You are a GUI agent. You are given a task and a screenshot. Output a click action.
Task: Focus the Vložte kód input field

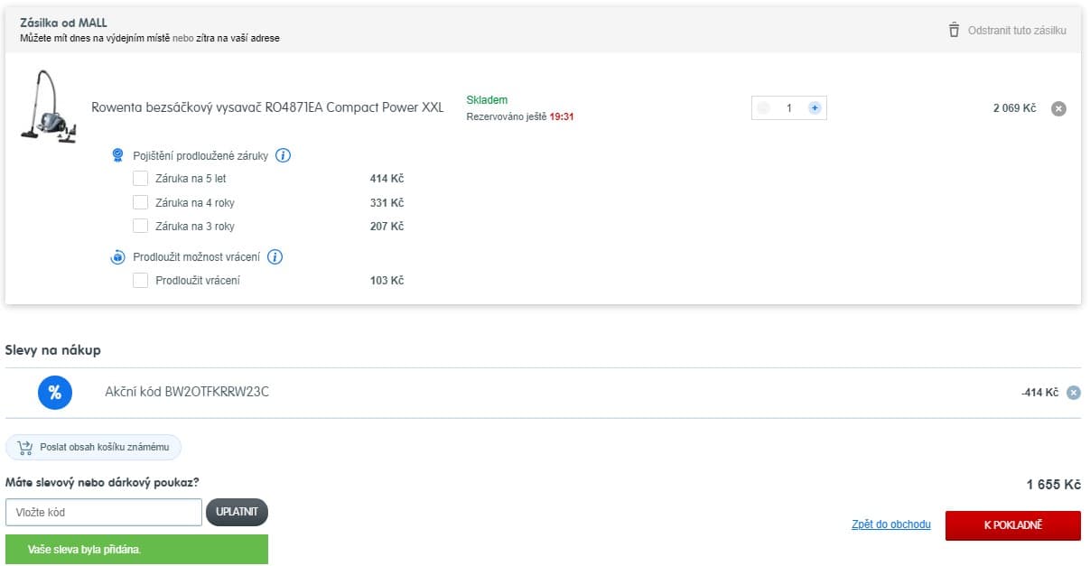[x=104, y=512]
